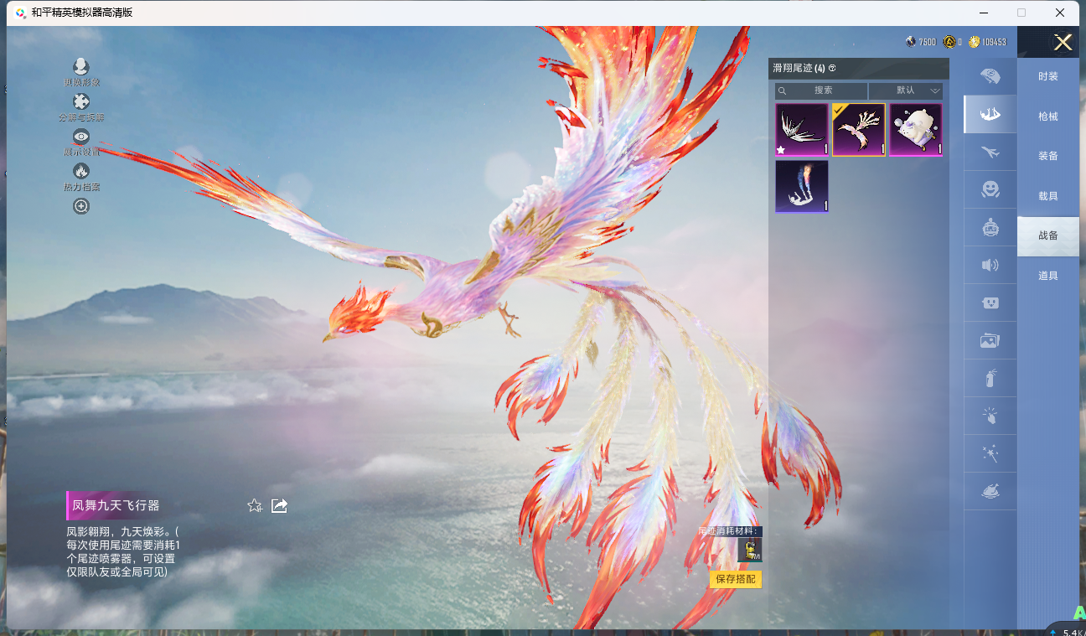Favorite the item with the star icon

point(255,505)
